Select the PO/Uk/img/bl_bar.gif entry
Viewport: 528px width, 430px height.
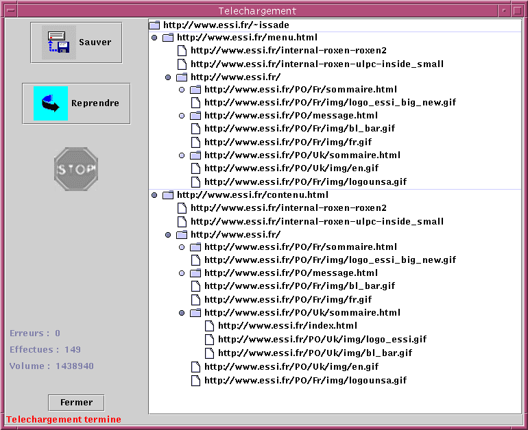tap(315, 353)
